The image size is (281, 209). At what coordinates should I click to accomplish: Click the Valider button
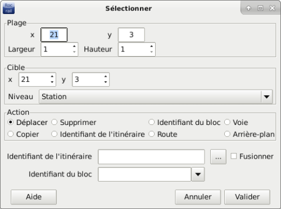point(247,197)
